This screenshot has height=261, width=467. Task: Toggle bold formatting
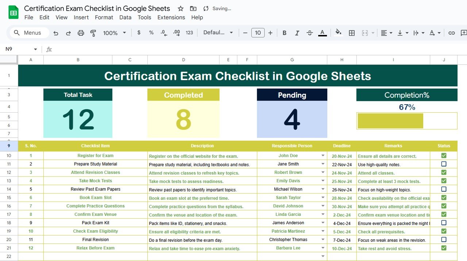point(285,33)
